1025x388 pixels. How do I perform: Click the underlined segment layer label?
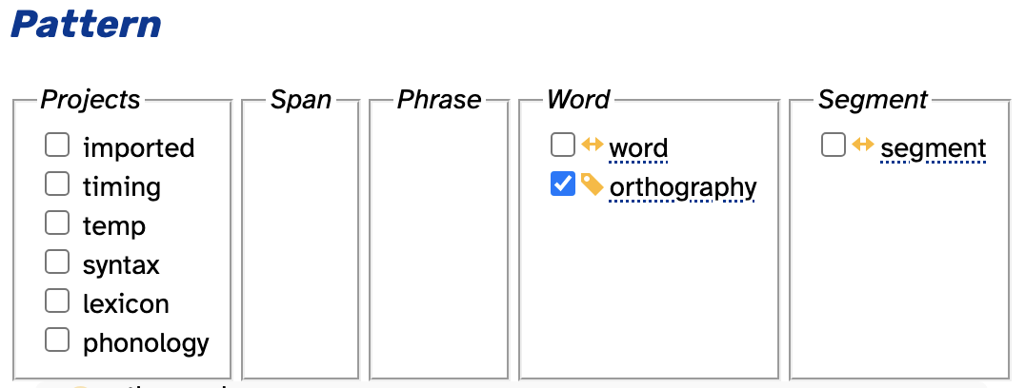click(934, 149)
